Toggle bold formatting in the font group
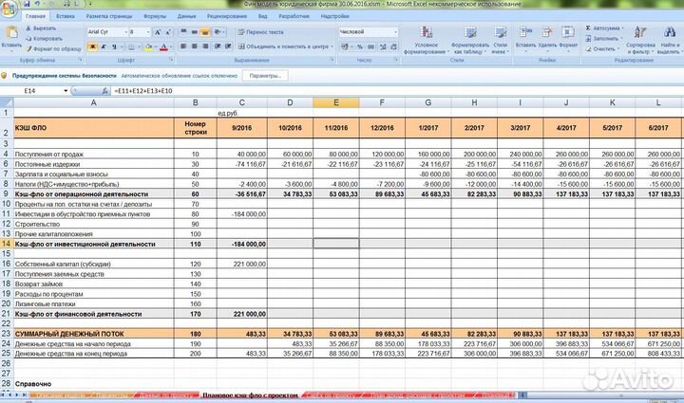 91,46
